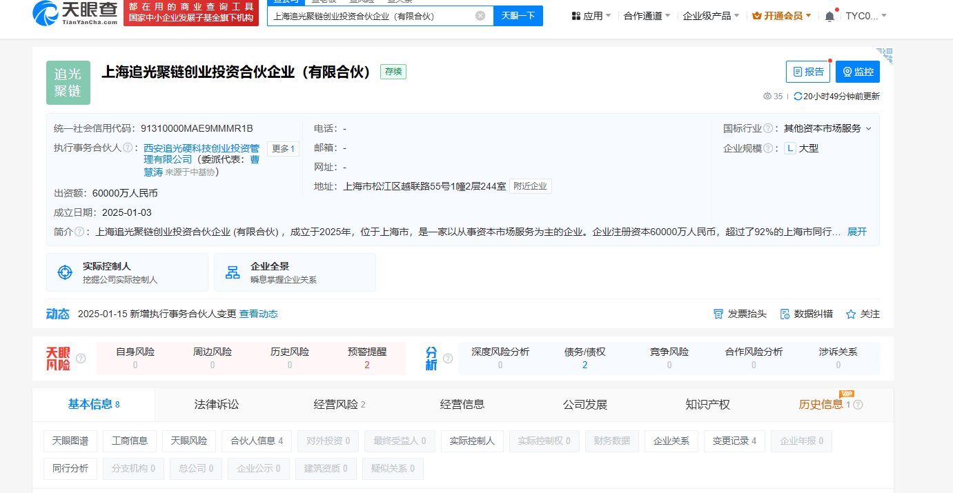This screenshot has height=493, width=953.
Task: Click the 存续 status tag
Action: (x=393, y=72)
